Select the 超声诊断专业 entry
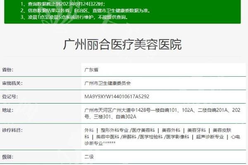 click(x=210, y=137)
